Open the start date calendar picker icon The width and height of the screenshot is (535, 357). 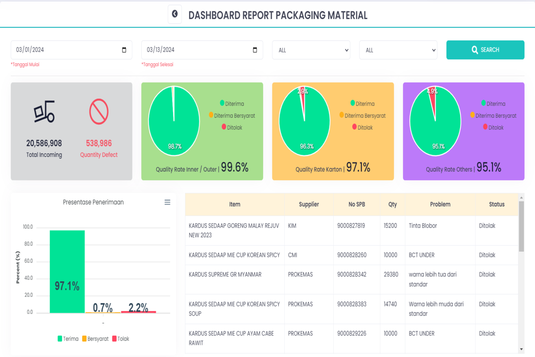124,50
